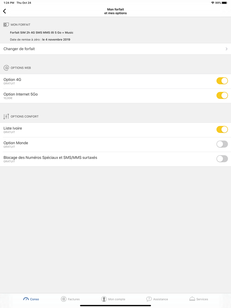The width and height of the screenshot is (231, 308).
Task: Tap the Factures euro icon
Action: coord(63,299)
